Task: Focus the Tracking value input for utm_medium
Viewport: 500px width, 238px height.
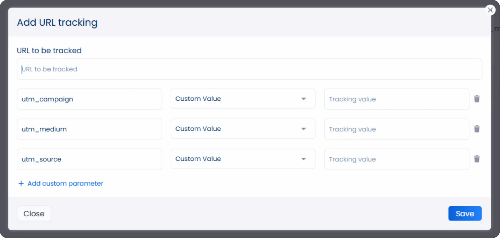Action: [396, 129]
